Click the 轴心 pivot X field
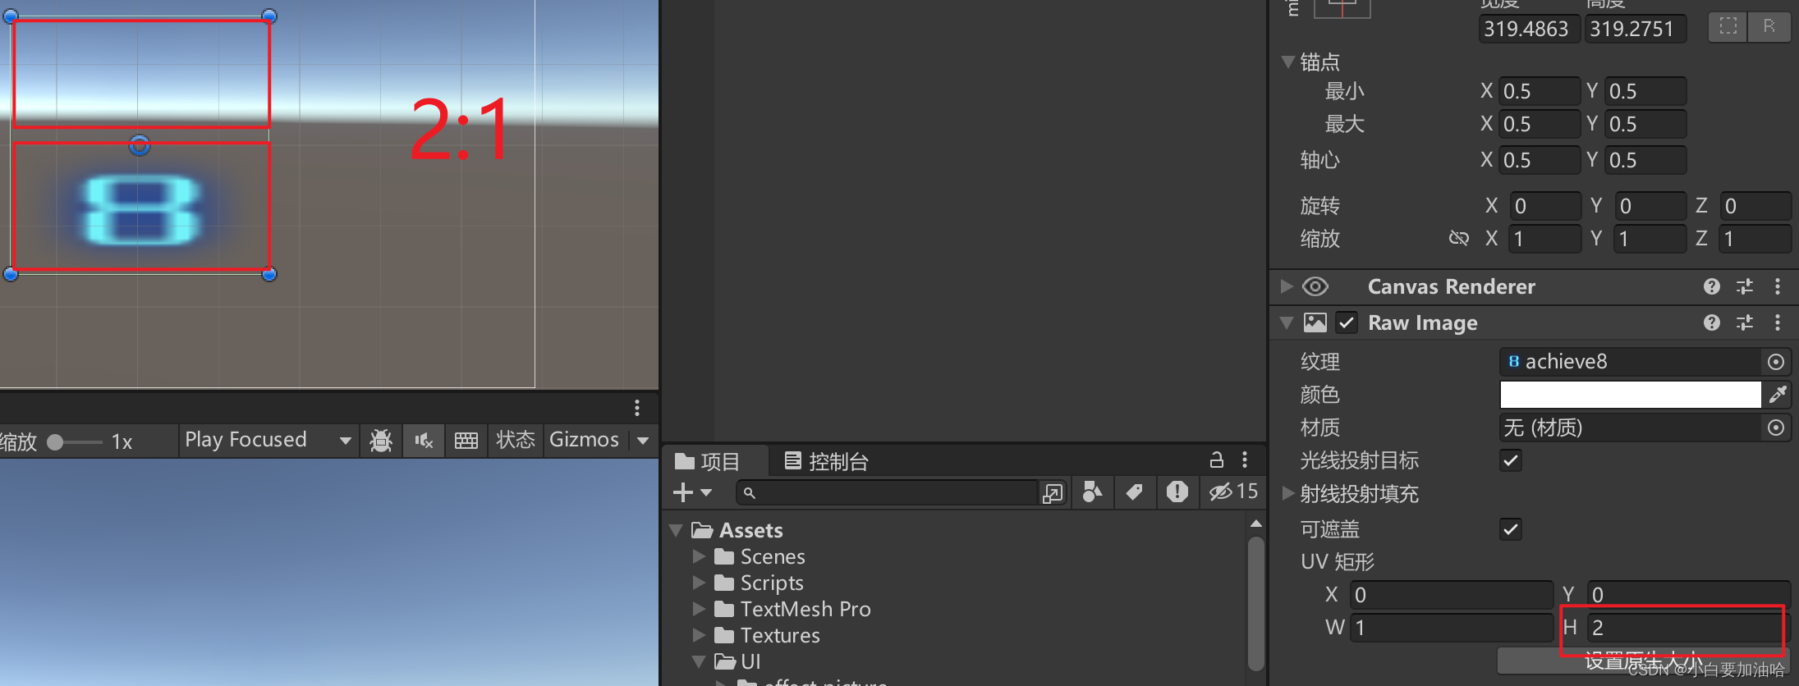This screenshot has height=686, width=1799. pos(1540,160)
